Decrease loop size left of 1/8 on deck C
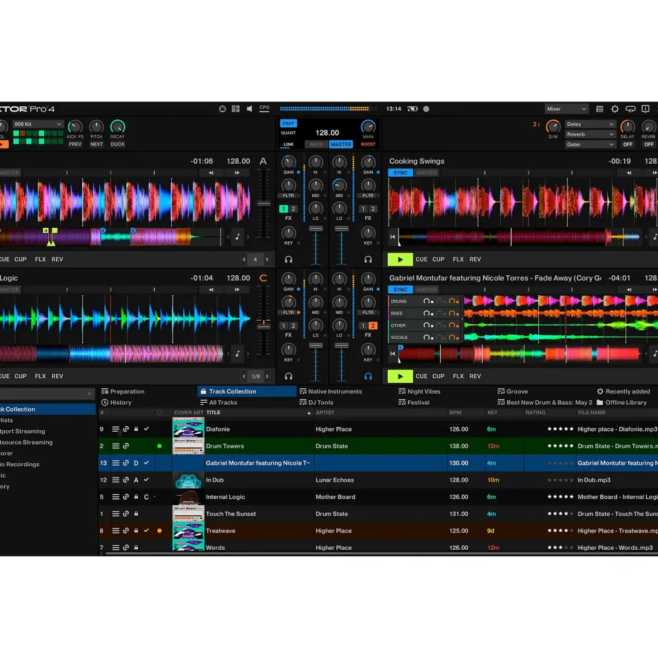The height and width of the screenshot is (658, 658). point(244,376)
